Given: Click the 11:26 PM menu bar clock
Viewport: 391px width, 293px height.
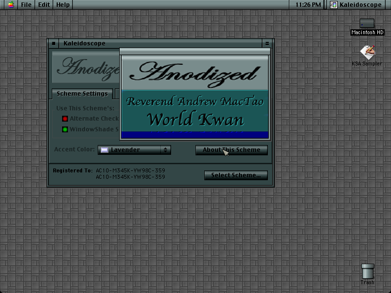Looking at the screenshot, I should point(308,4).
